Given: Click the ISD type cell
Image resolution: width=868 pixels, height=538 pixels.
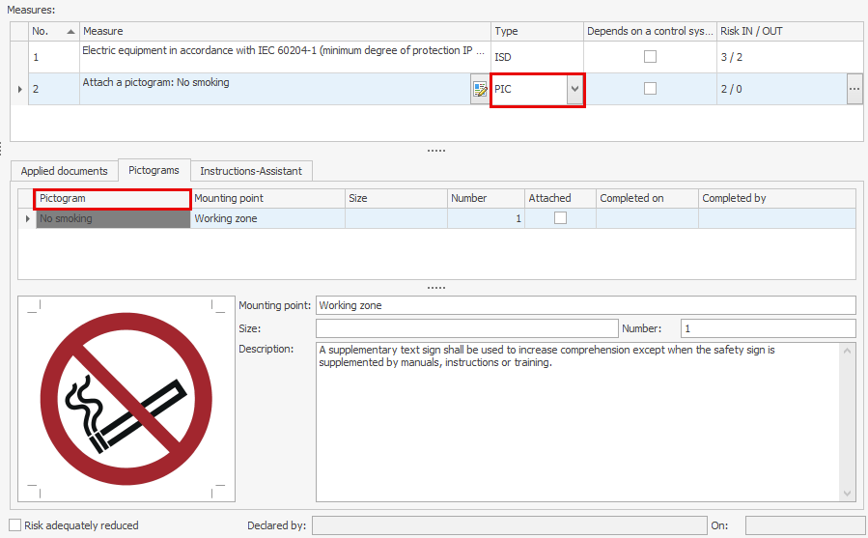Looking at the screenshot, I should click(x=537, y=57).
